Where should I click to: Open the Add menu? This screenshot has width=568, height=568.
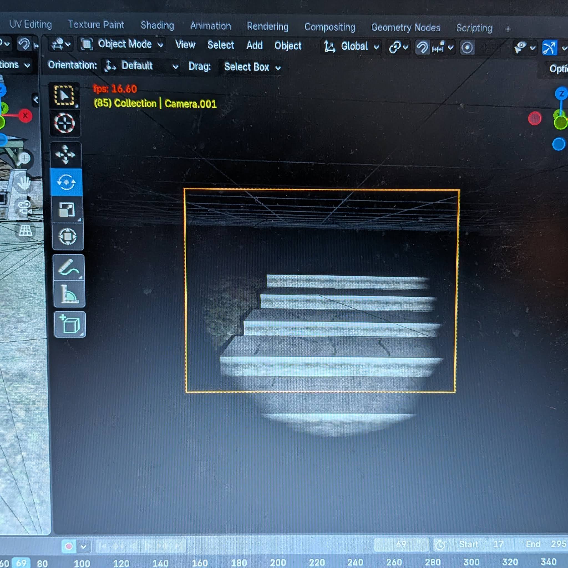[254, 45]
